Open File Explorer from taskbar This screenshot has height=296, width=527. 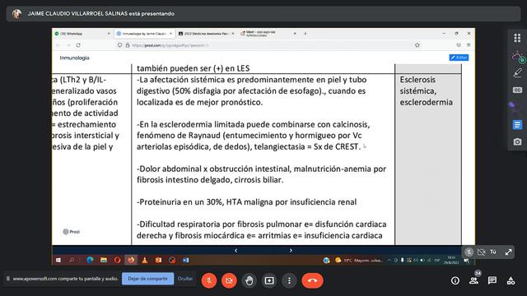pos(104,260)
